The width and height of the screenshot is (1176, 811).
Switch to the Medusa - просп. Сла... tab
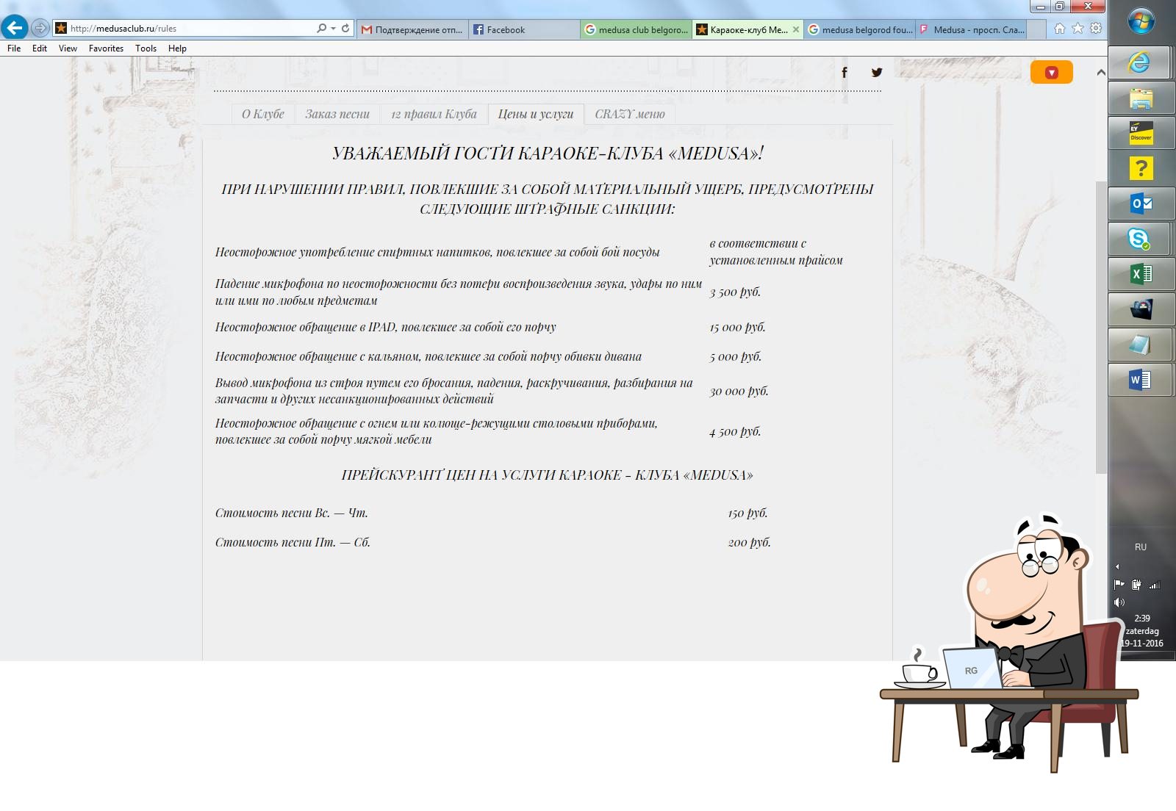(x=971, y=29)
